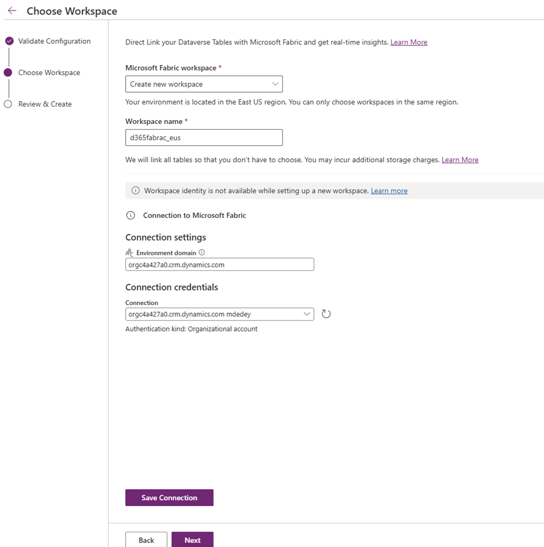The width and height of the screenshot is (544, 547).
Task: Click the info icon next to Environment domain
Action: click(x=202, y=252)
